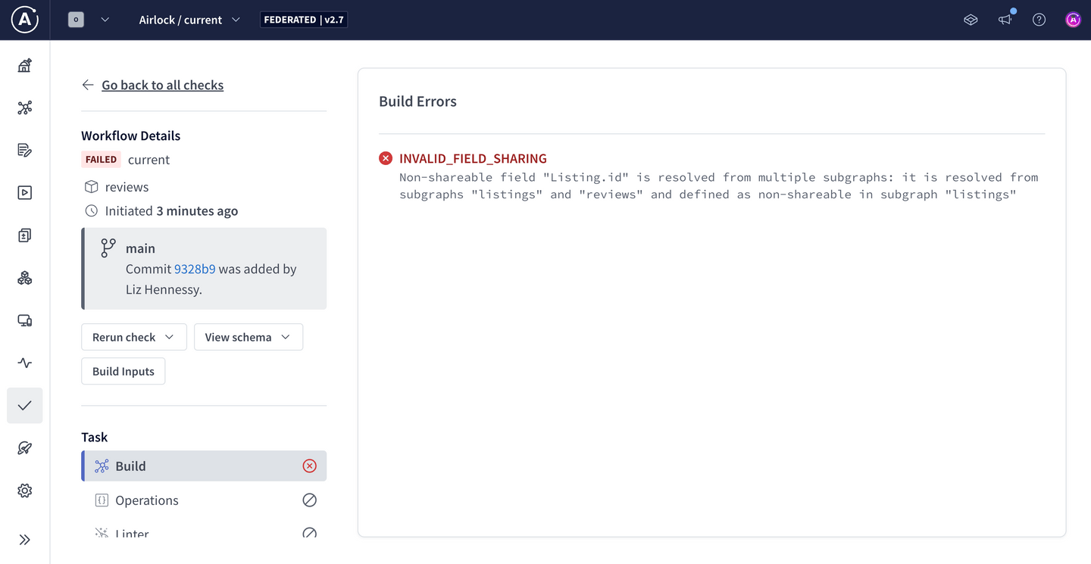Open the Airlock / current graph selector
Screen dimensions: 1091x564
[x=189, y=20]
